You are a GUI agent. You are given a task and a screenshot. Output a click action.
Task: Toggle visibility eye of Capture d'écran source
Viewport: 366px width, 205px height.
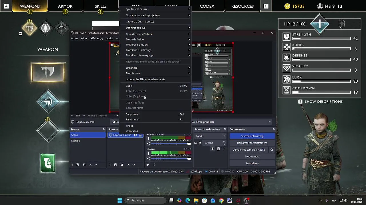click(x=136, y=135)
